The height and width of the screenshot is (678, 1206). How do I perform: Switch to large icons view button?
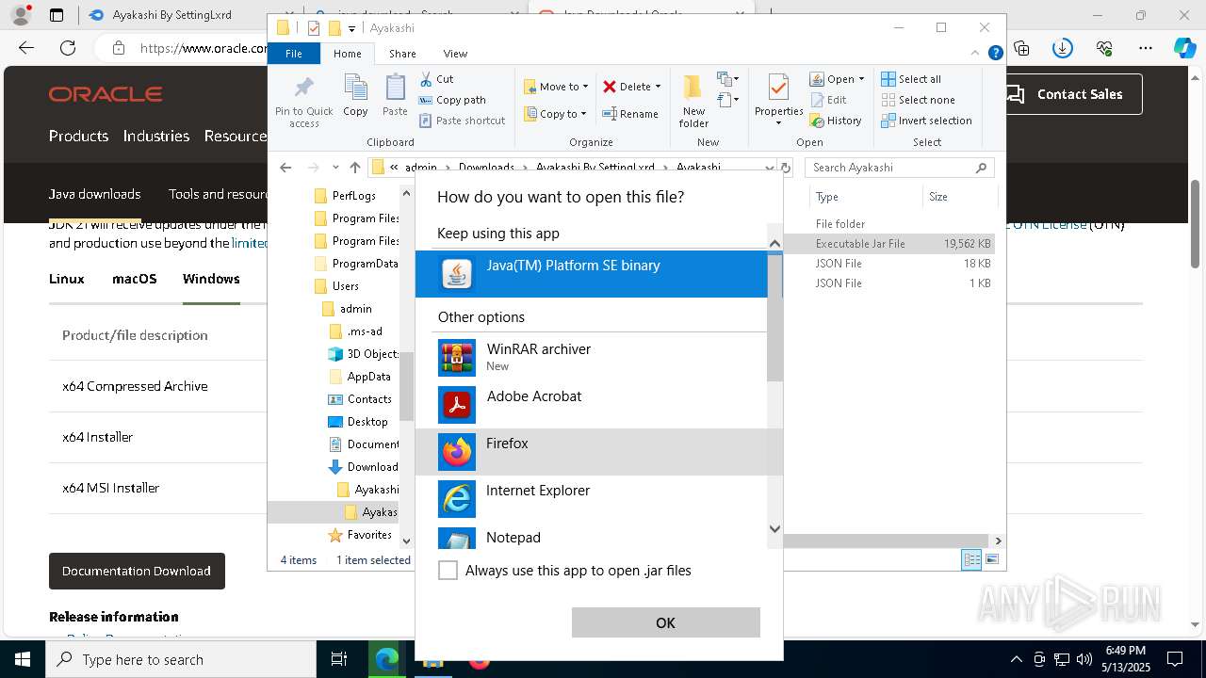[x=991, y=559]
